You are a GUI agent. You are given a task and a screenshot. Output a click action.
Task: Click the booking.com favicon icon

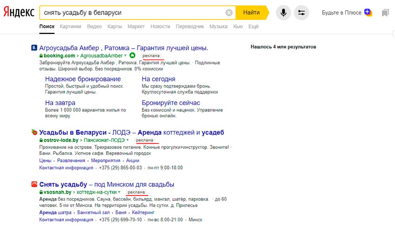34,48
